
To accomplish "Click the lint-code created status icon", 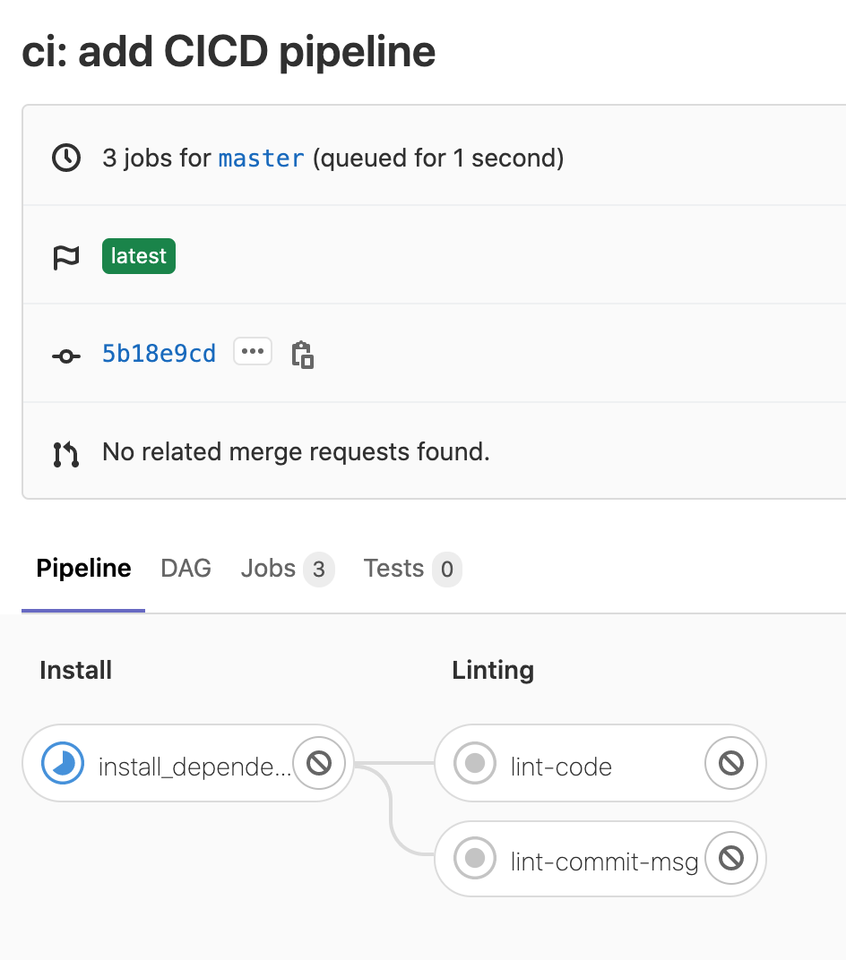I will [475, 764].
